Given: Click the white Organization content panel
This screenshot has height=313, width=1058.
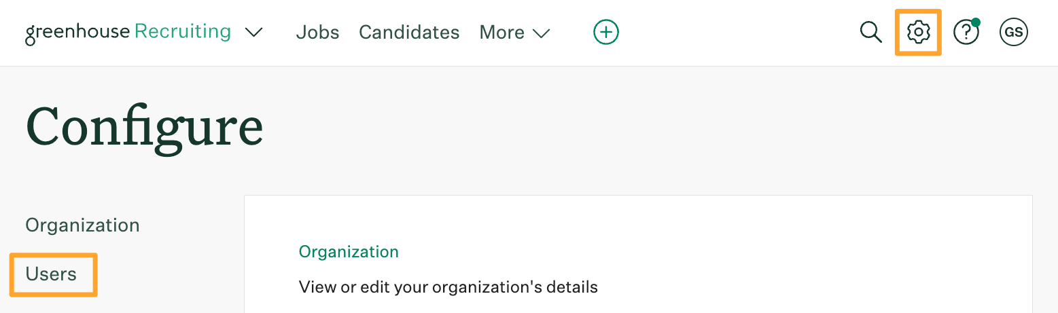Looking at the screenshot, I should tap(638, 254).
